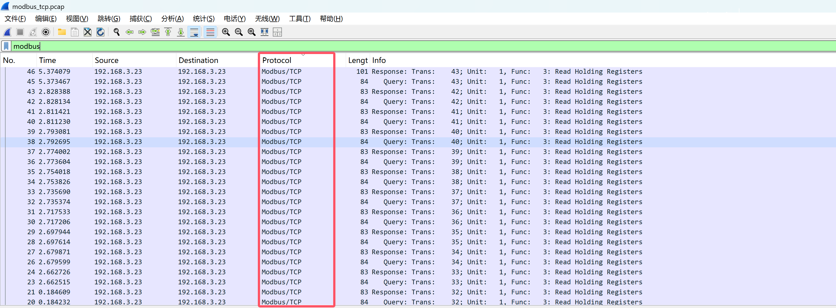Jump to the first packet

(x=168, y=32)
